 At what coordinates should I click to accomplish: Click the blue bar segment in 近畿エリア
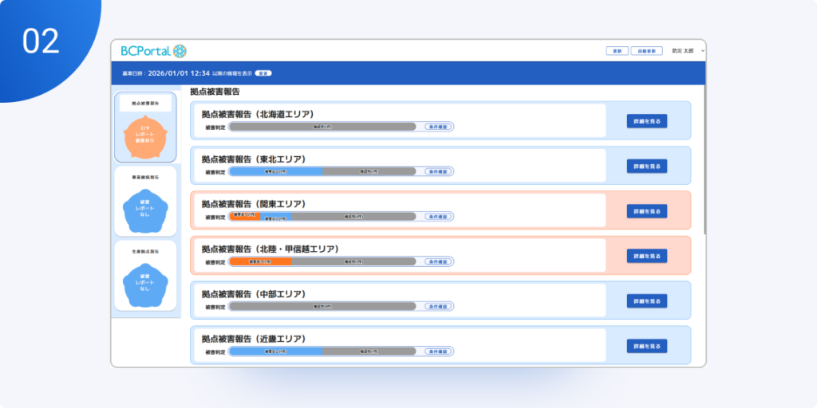click(x=276, y=351)
